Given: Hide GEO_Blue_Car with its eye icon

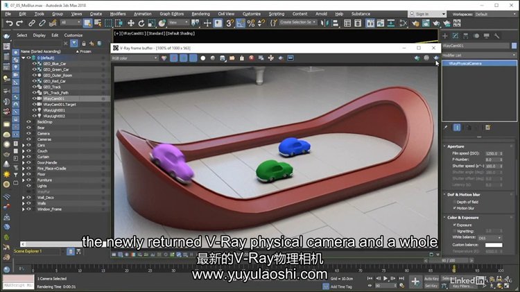Looking at the screenshot, I should [34, 63].
